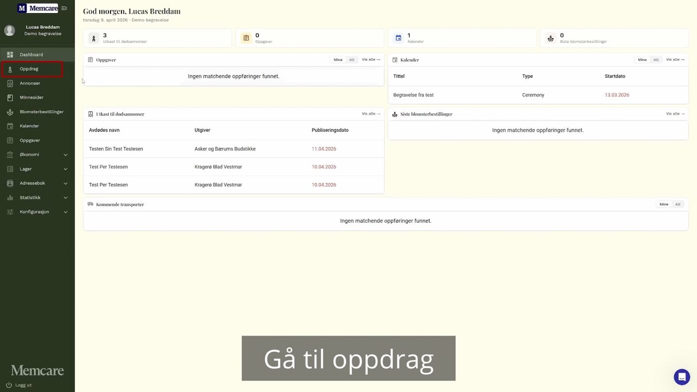Click the Publiseringsdato column header
This screenshot has width=697, height=392.
[x=330, y=130]
